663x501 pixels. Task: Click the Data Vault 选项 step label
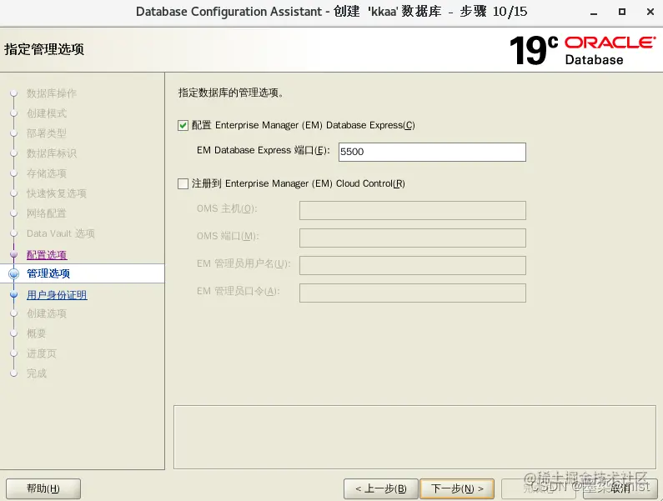coord(61,233)
